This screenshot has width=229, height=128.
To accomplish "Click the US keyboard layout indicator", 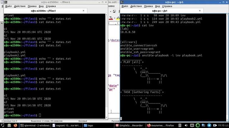I will [227, 126].
